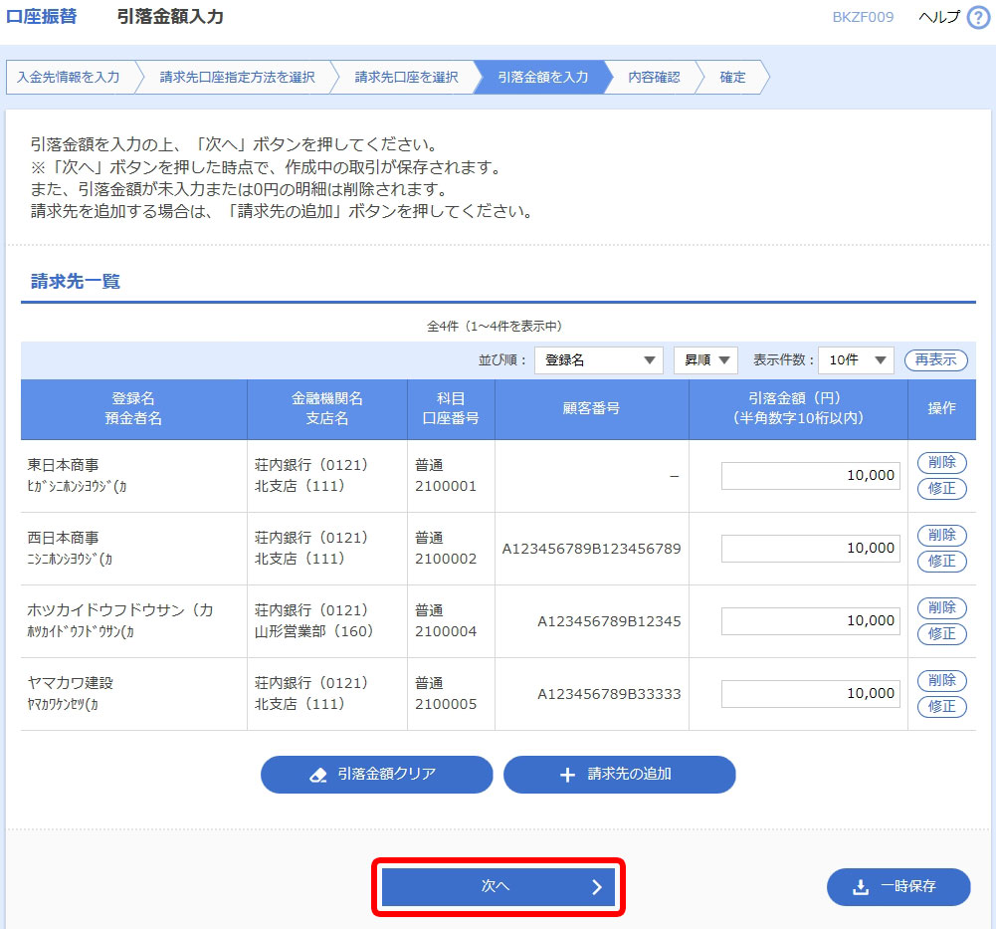Click the 東日本商事 withdrawal amount field
This screenshot has height=929, width=996.
tap(810, 476)
